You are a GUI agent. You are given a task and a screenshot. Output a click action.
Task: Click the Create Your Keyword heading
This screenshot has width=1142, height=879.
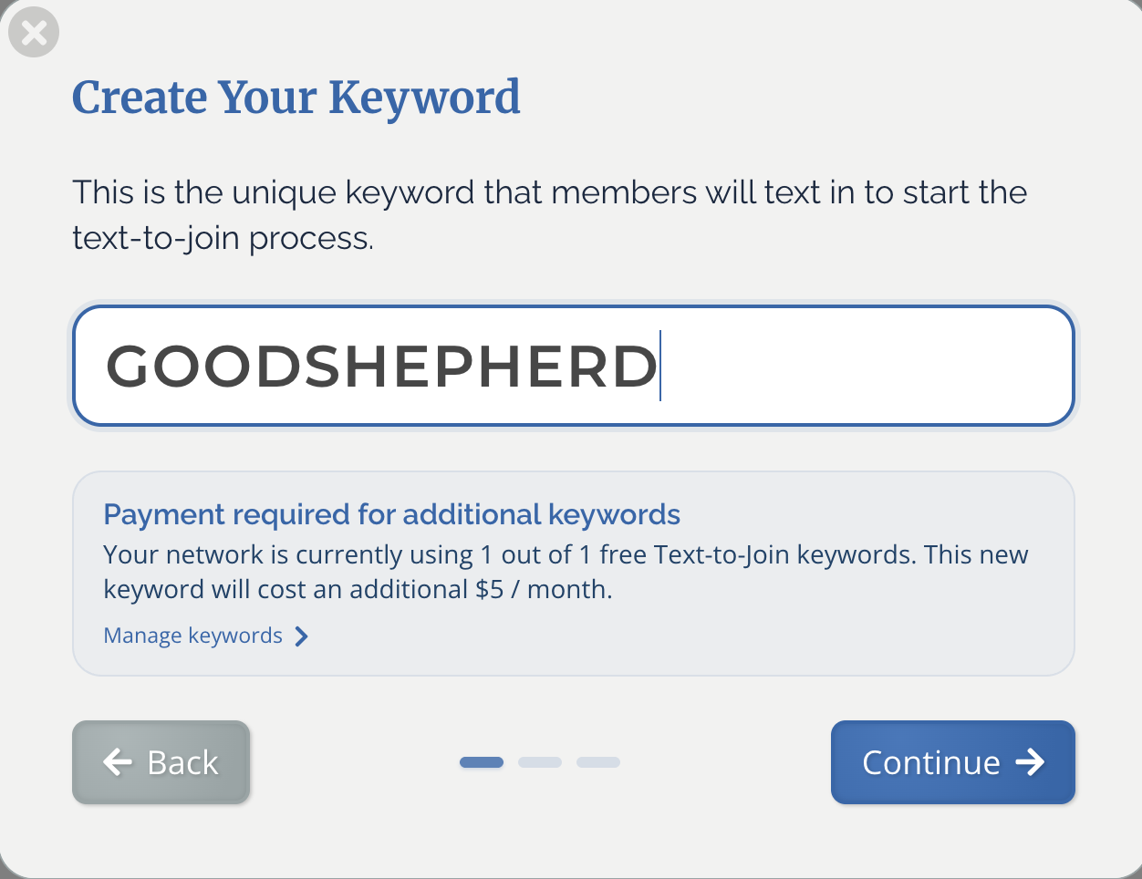(296, 98)
